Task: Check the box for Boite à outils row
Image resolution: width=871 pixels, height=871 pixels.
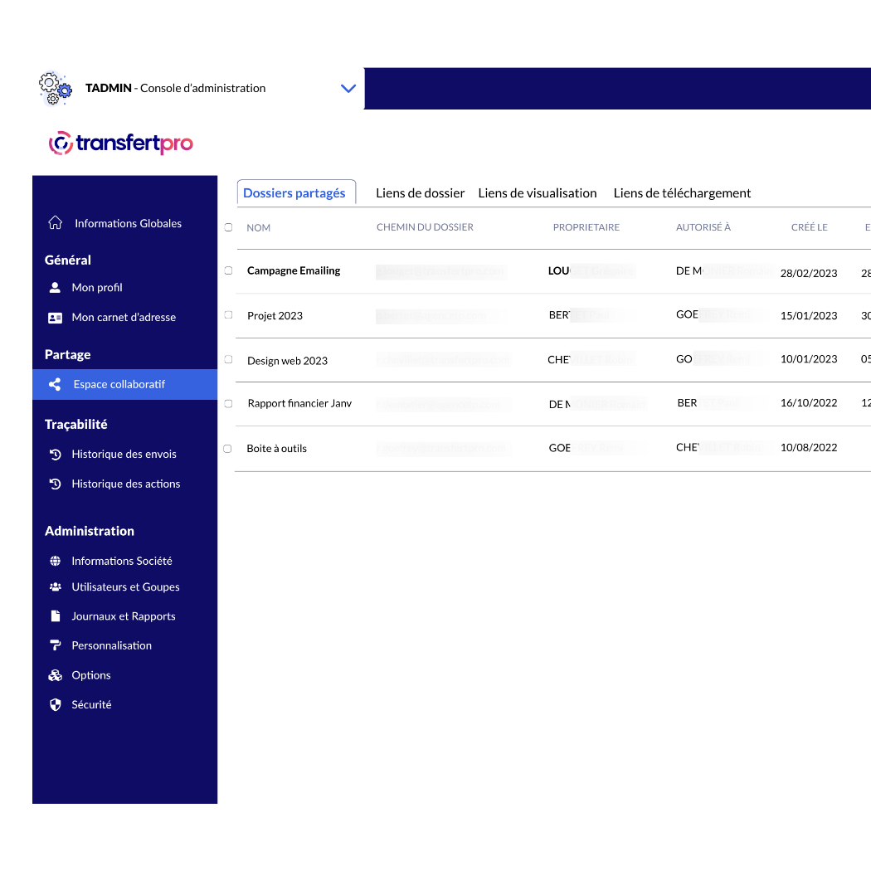Action: [228, 445]
